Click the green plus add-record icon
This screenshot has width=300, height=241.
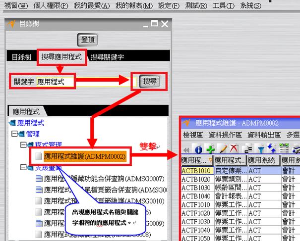coord(210,148)
